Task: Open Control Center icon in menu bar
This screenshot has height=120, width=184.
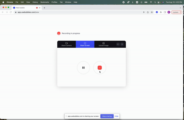Action: (159, 2)
